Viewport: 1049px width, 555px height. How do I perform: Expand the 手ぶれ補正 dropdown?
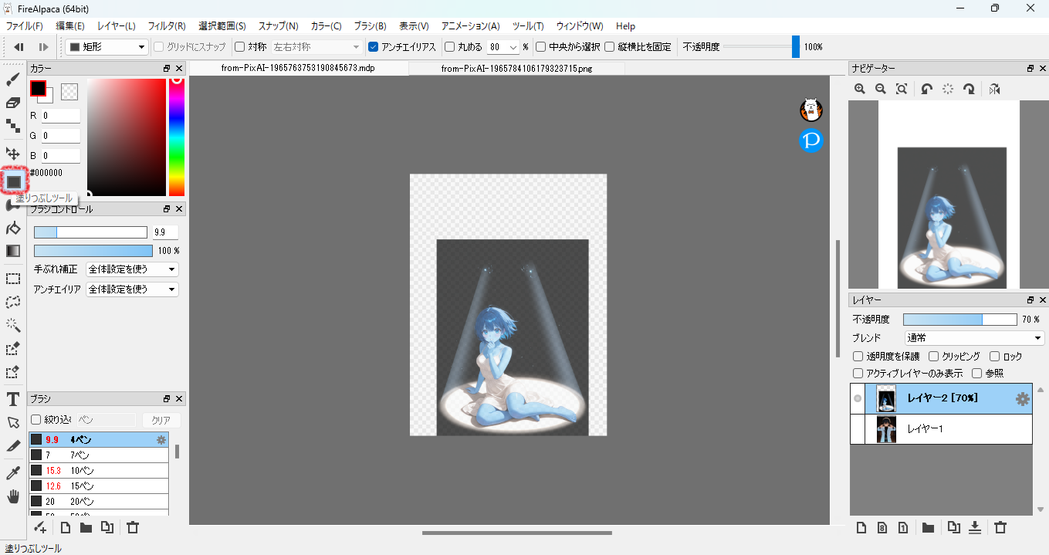pos(132,269)
